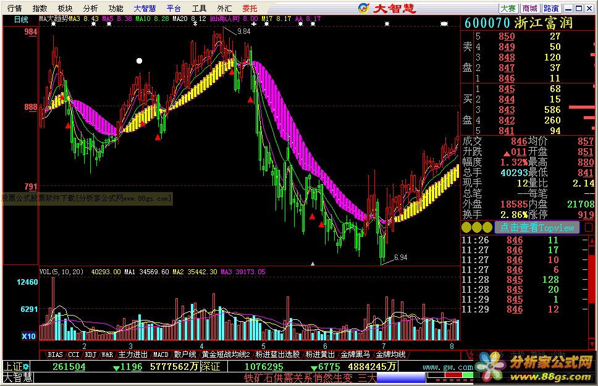Click the 大赛 button in title bar
Image resolution: width=598 pixels, height=386 pixels.
click(x=508, y=9)
